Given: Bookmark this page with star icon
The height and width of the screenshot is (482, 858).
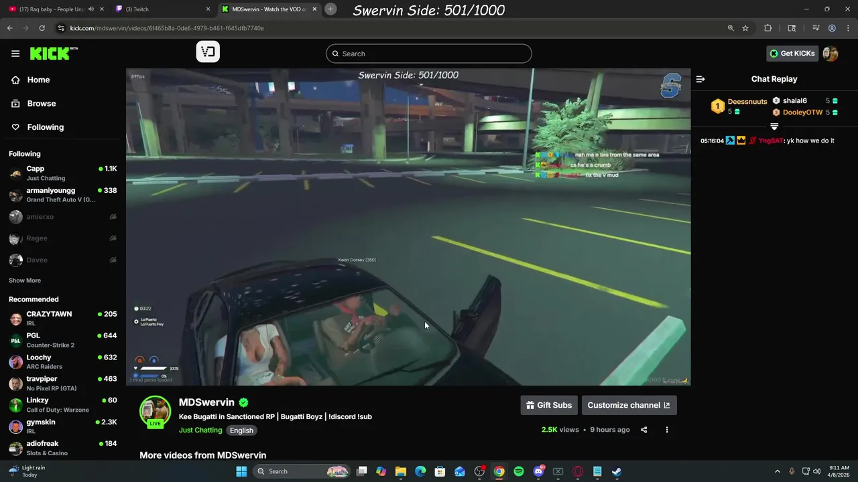Looking at the screenshot, I should click(x=745, y=28).
